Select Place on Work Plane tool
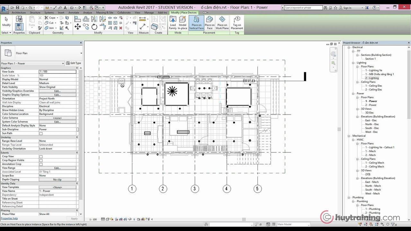411x231 pixels. pos(222,23)
